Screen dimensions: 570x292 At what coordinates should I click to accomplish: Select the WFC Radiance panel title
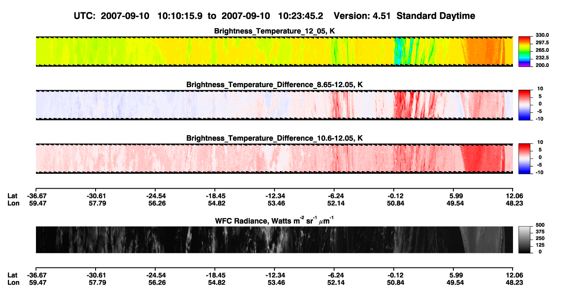(x=274, y=220)
